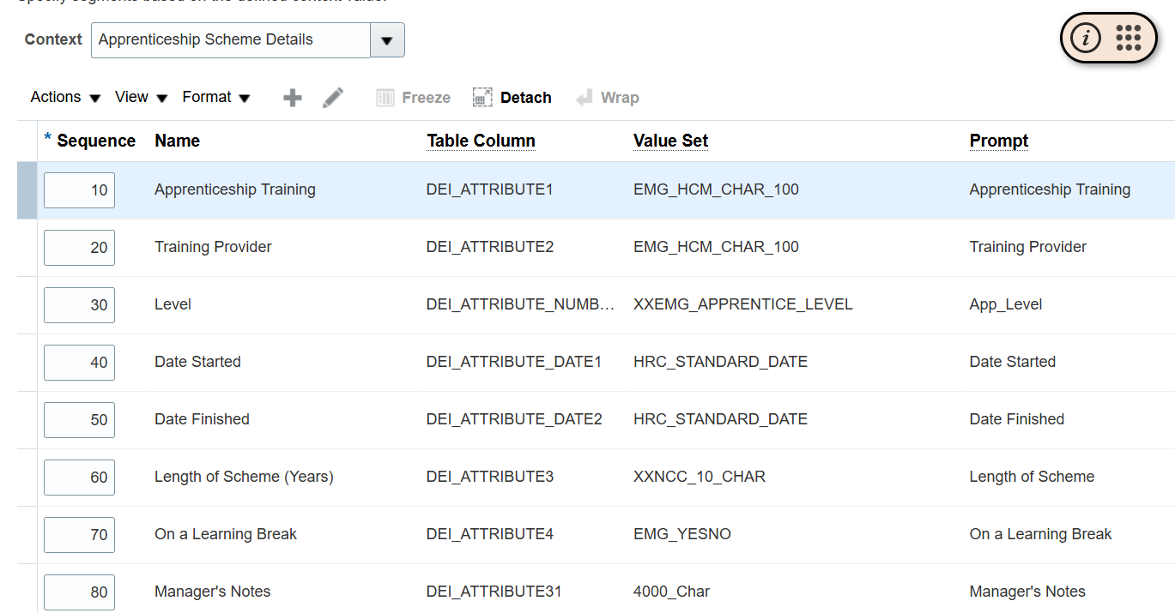The height and width of the screenshot is (613, 1175).
Task: Click the Format menu dropdown arrow
Action: coord(245,98)
